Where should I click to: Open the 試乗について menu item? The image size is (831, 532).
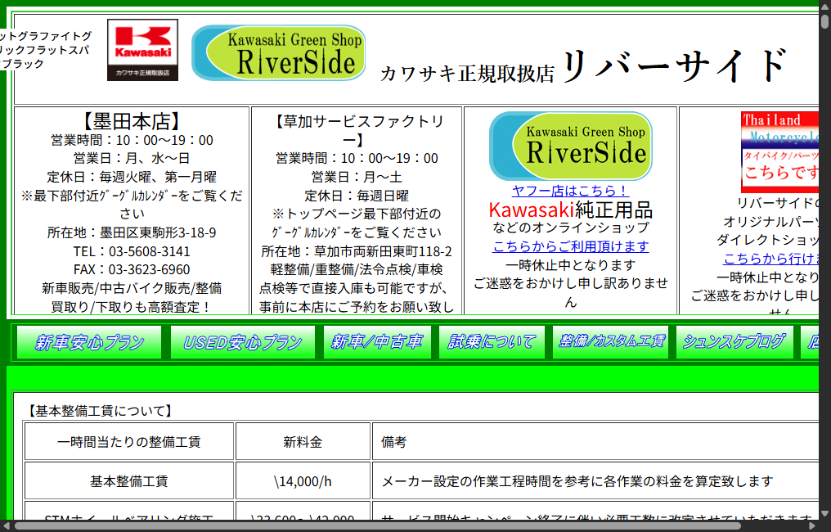492,342
